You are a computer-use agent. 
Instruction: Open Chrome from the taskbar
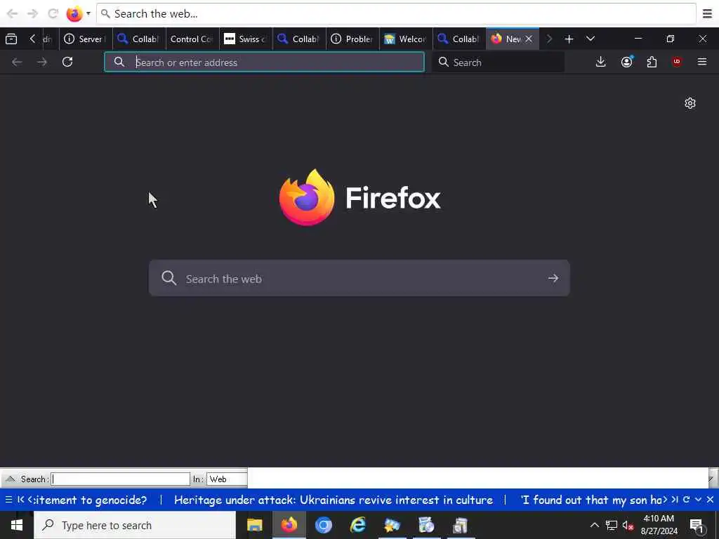click(323, 525)
